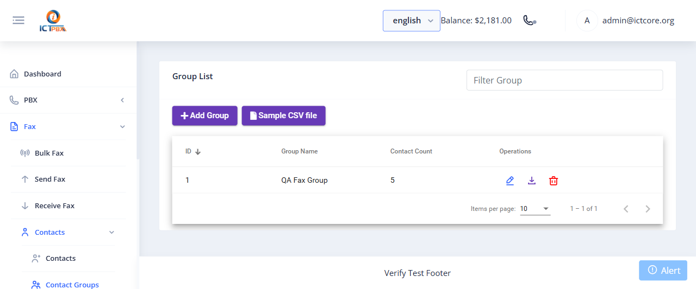The width and height of the screenshot is (696, 289).
Task: Go to previous page of group list
Action: click(626, 209)
